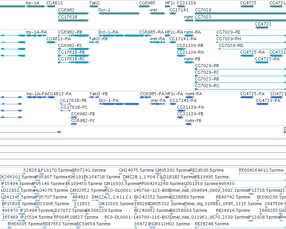The width and height of the screenshot is (286, 229).
Task: Click the CG17618-PB protein label
Action: tap(73, 101)
